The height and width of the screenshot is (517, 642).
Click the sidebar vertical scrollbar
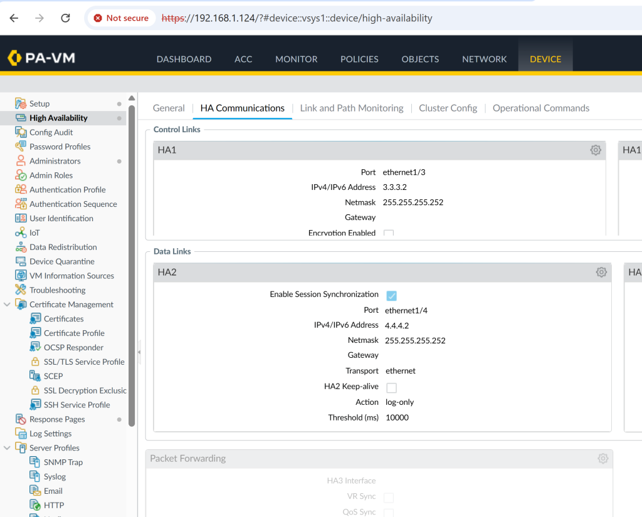132,266
